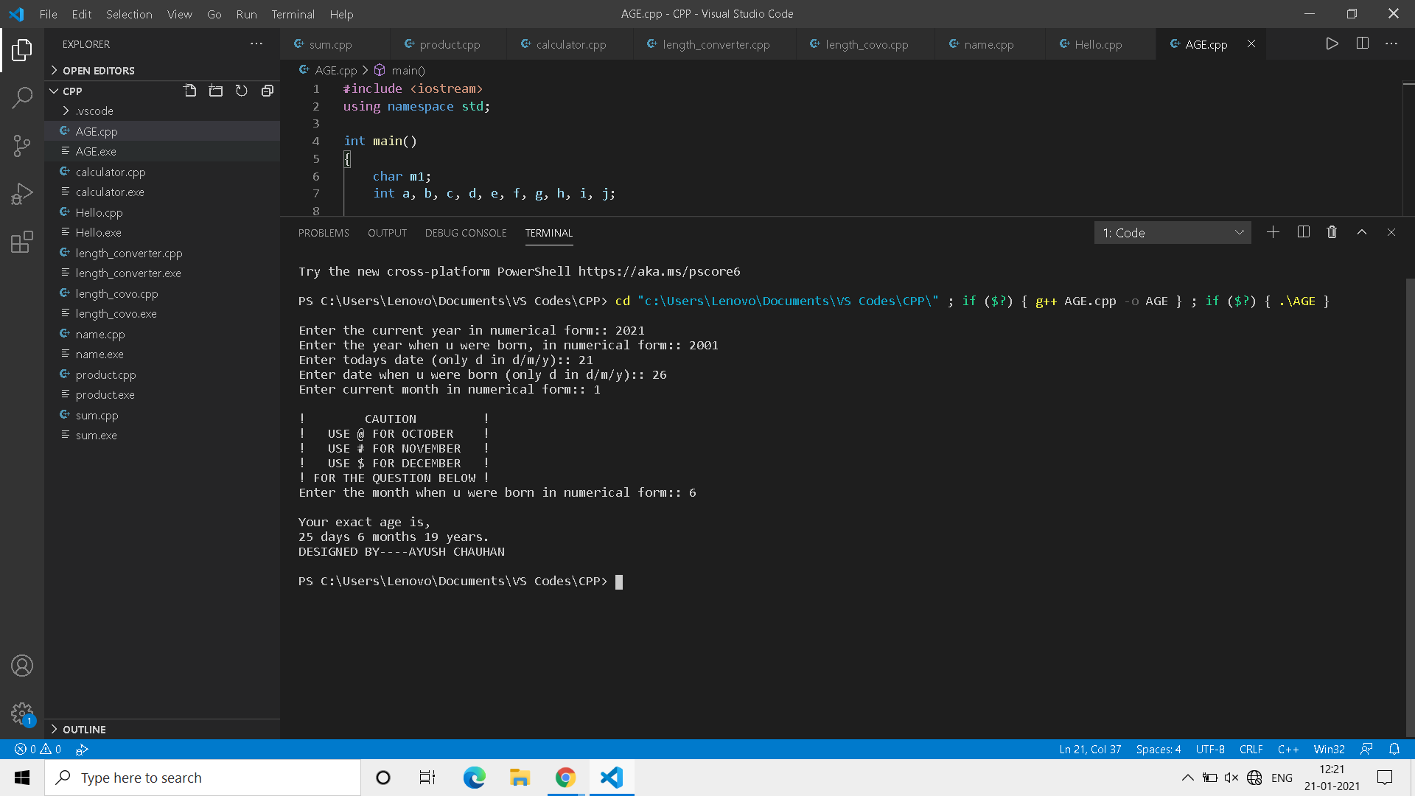
Task: Create a new folder in CPP folder
Action: pos(216,91)
